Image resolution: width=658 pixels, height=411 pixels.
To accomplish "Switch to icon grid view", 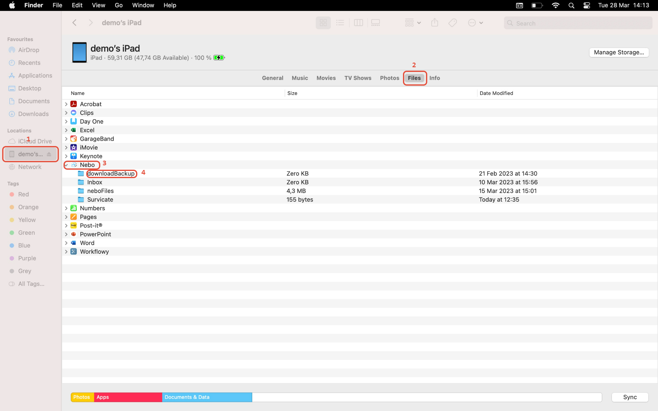I will [x=323, y=23].
